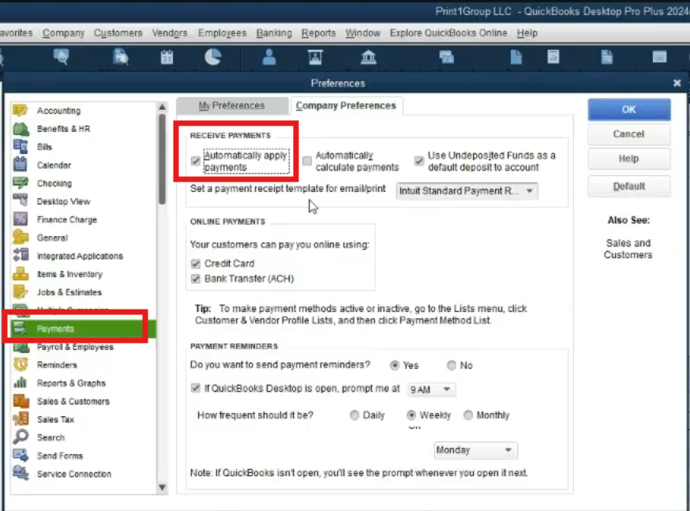Select Payments in the preferences list
The height and width of the screenshot is (511, 690).
coord(83,329)
